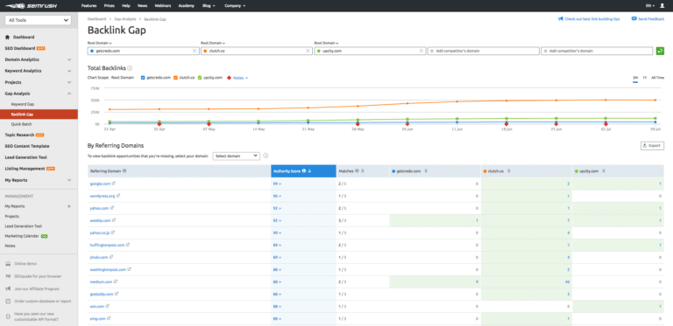This screenshot has height=326, width=673.
Task: Expand Projects in the sidebar
Action: pos(69,82)
